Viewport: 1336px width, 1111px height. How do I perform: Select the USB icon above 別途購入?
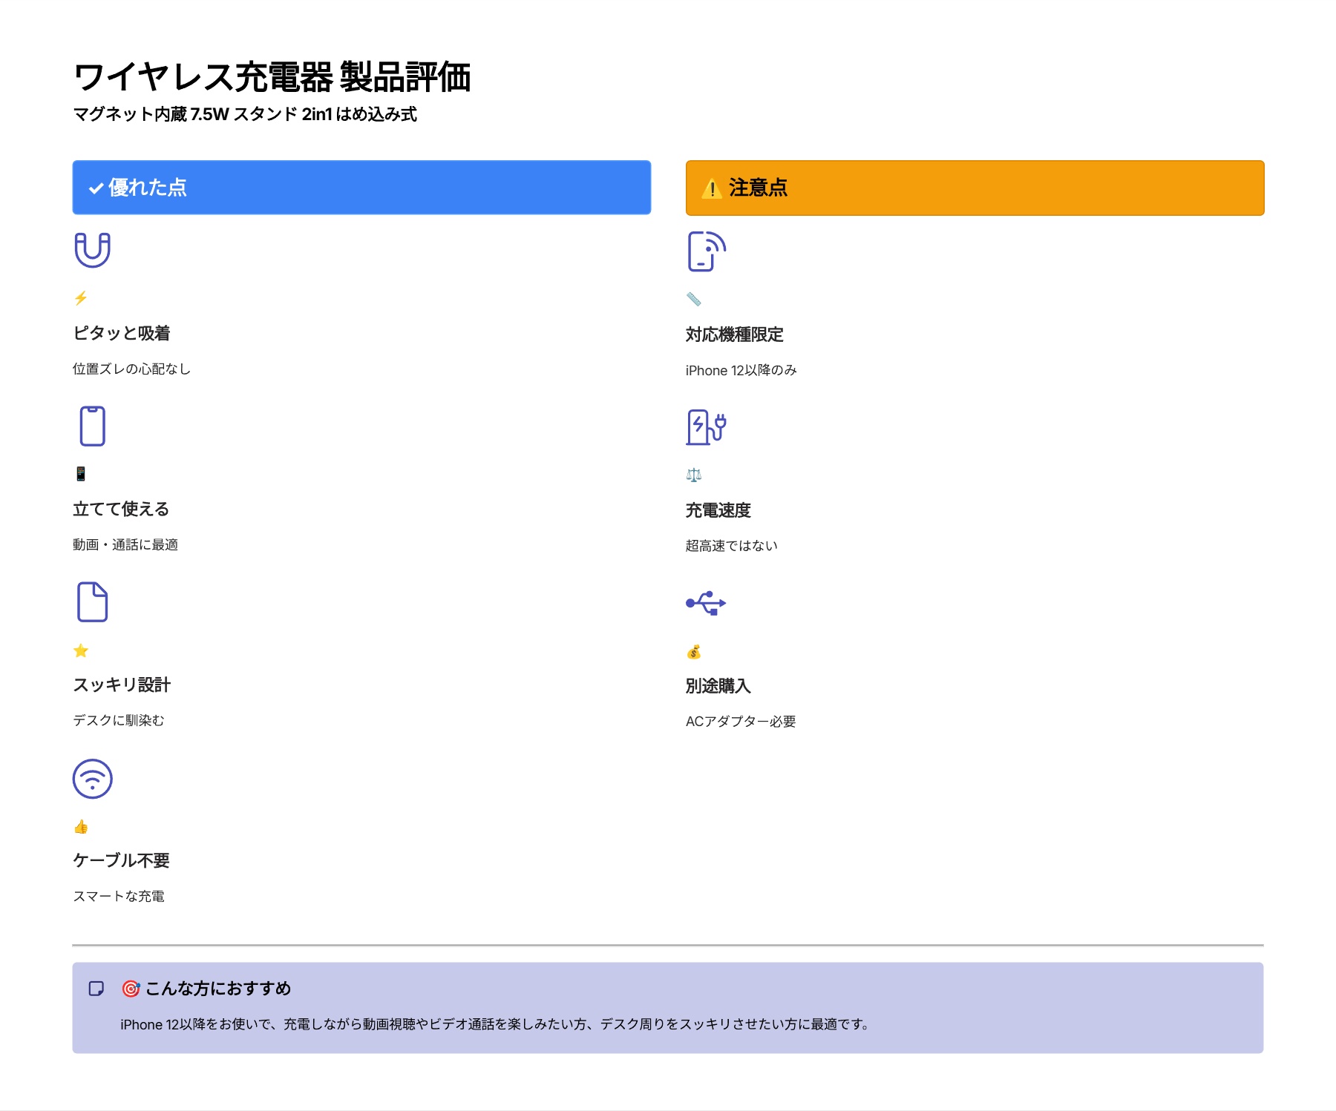706,602
